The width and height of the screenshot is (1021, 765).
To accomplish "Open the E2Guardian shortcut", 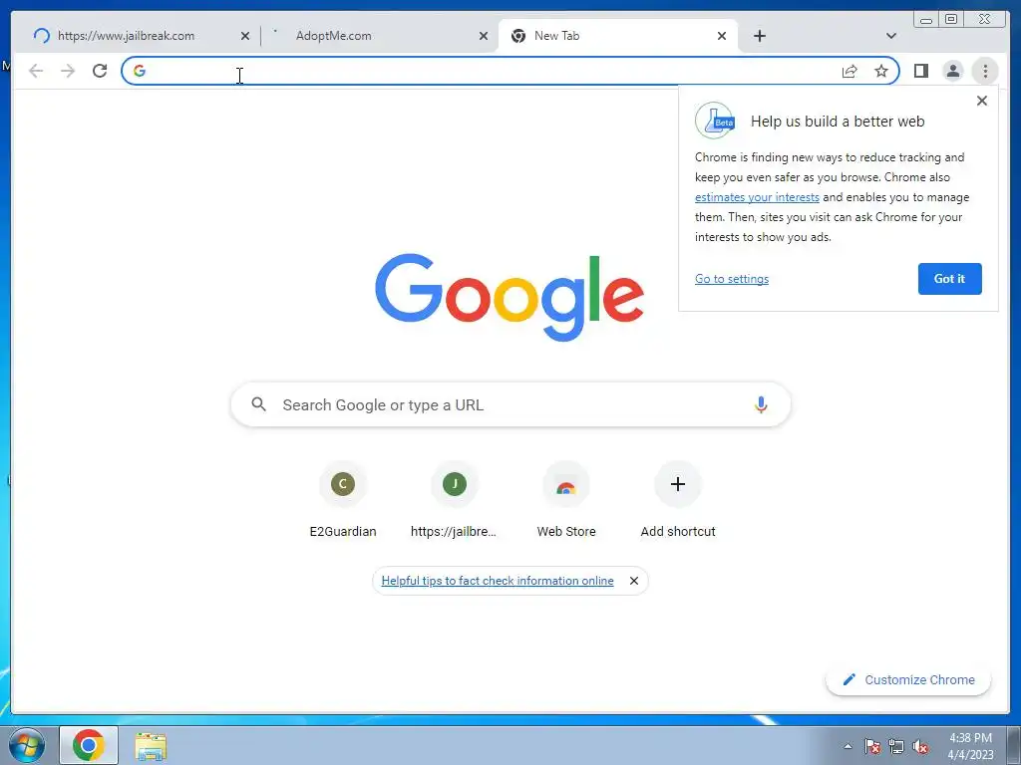I will [343, 500].
